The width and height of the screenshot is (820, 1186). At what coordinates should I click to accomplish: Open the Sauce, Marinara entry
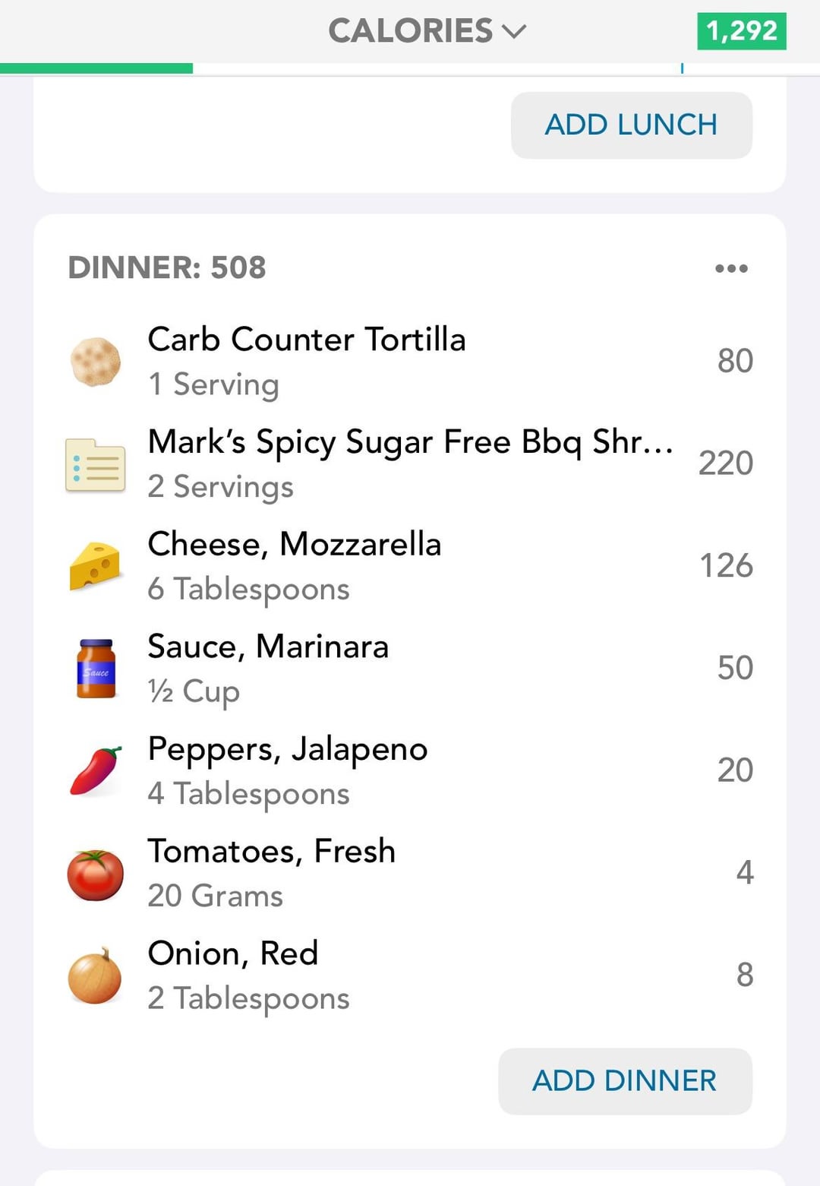click(x=410, y=669)
